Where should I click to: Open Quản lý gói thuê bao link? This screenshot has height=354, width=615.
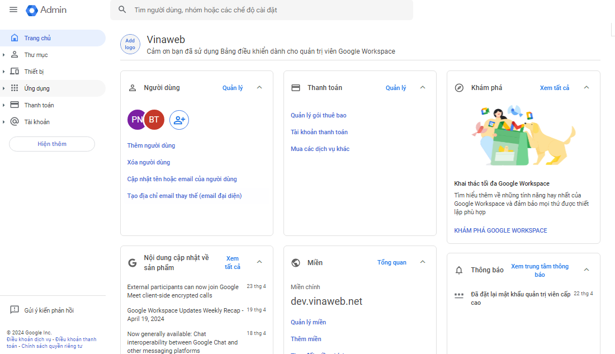pos(318,115)
